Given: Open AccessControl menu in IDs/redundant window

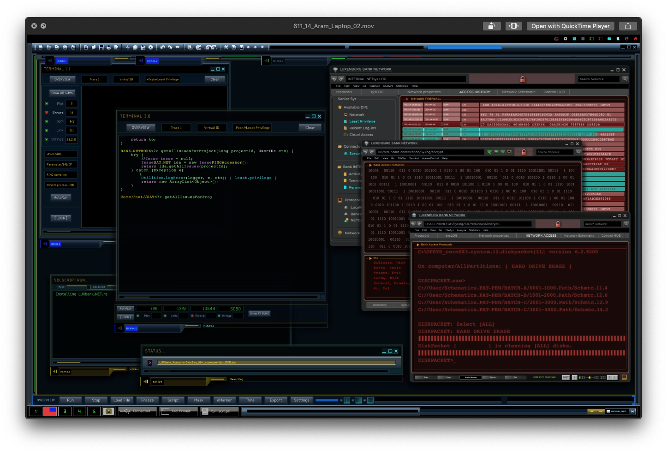Looking at the screenshot, I should 430,158.
